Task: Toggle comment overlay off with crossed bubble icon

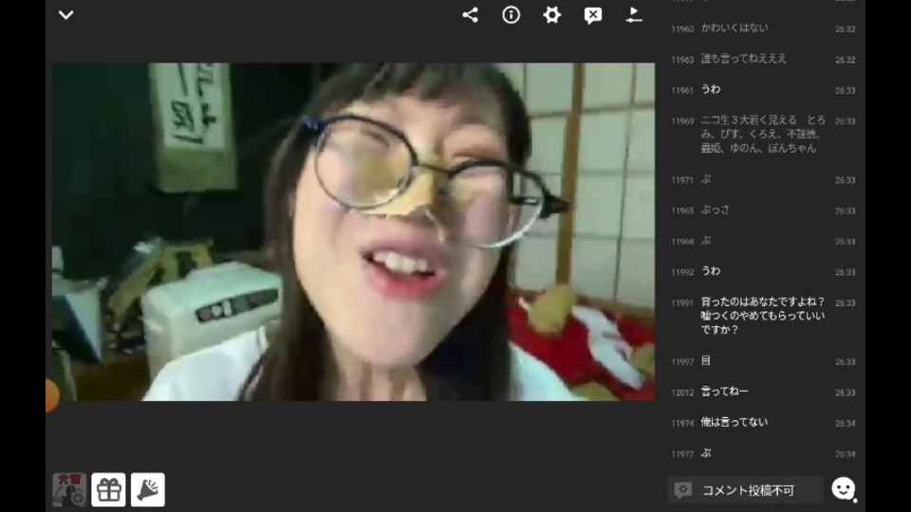Action: (x=593, y=16)
